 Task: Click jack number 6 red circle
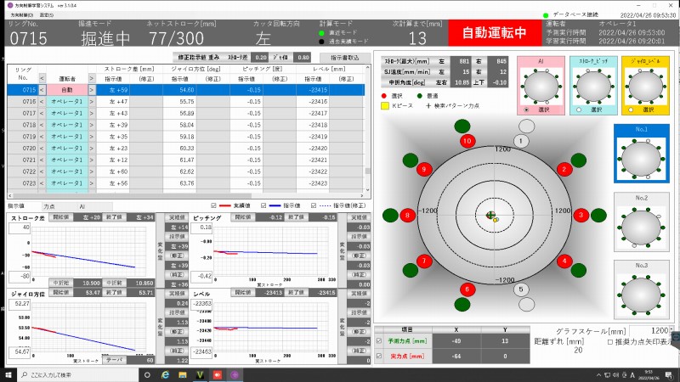click(x=467, y=289)
